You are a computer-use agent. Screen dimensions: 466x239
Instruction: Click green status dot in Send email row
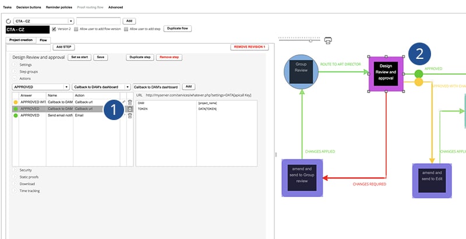[x=16, y=115]
